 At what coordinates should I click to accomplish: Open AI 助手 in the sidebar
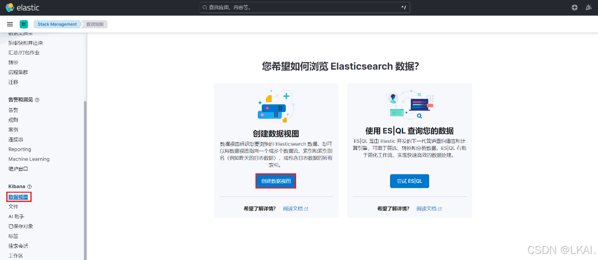(16, 217)
